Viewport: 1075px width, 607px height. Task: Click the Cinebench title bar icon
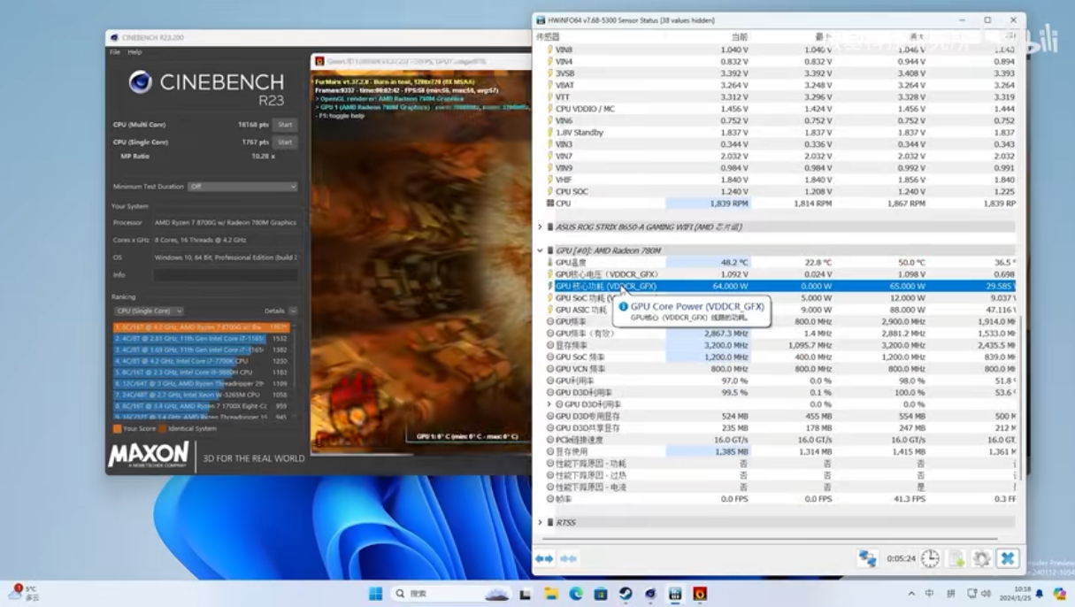click(114, 38)
